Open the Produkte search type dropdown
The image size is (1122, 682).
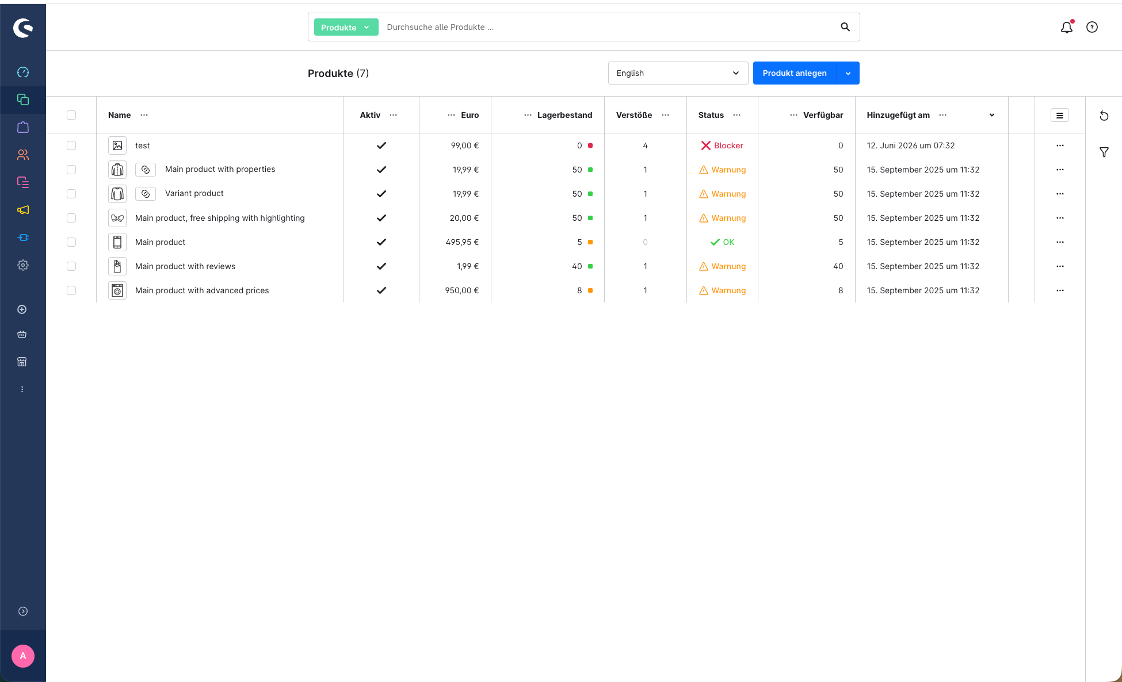click(346, 27)
